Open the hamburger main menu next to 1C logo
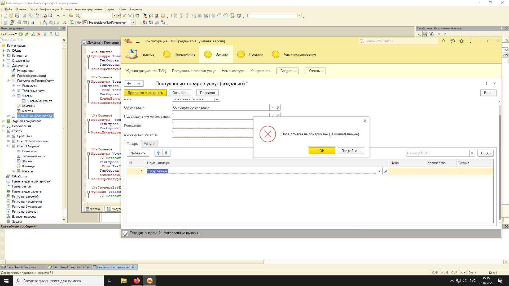The height and width of the screenshot is (286, 509). 138,41
